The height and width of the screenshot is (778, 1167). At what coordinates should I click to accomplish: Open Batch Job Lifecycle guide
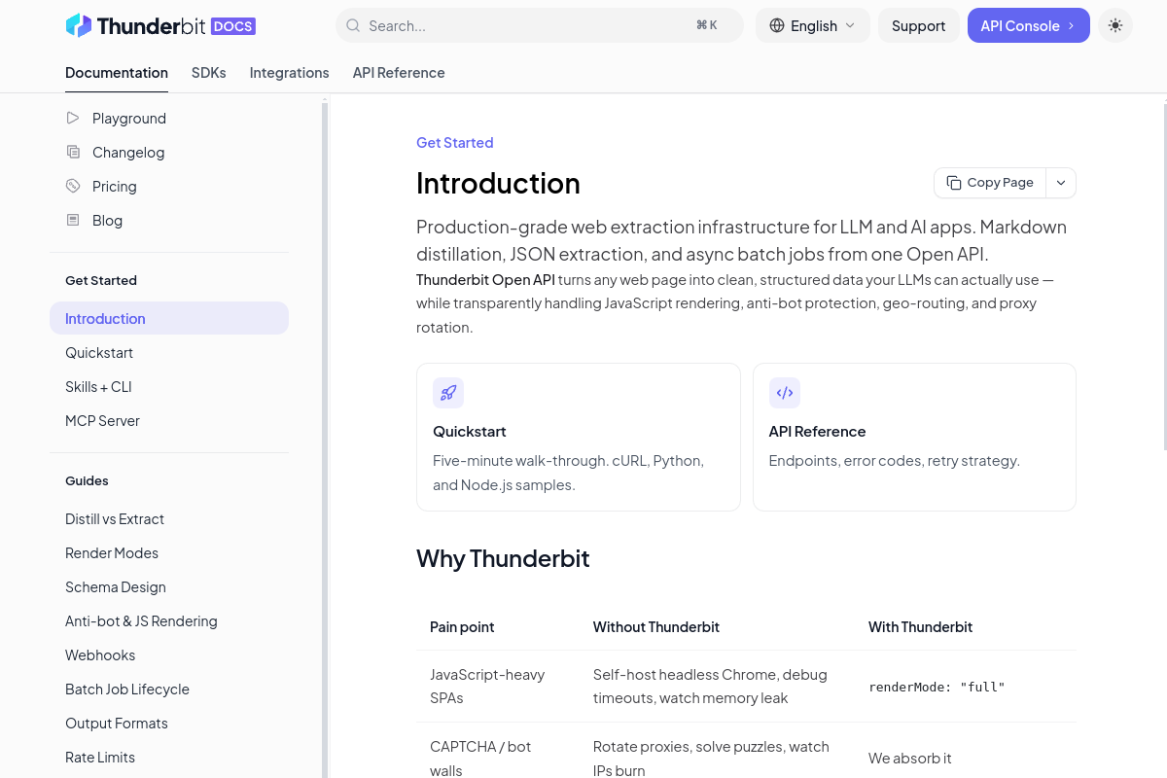pyautogui.click(x=169, y=689)
